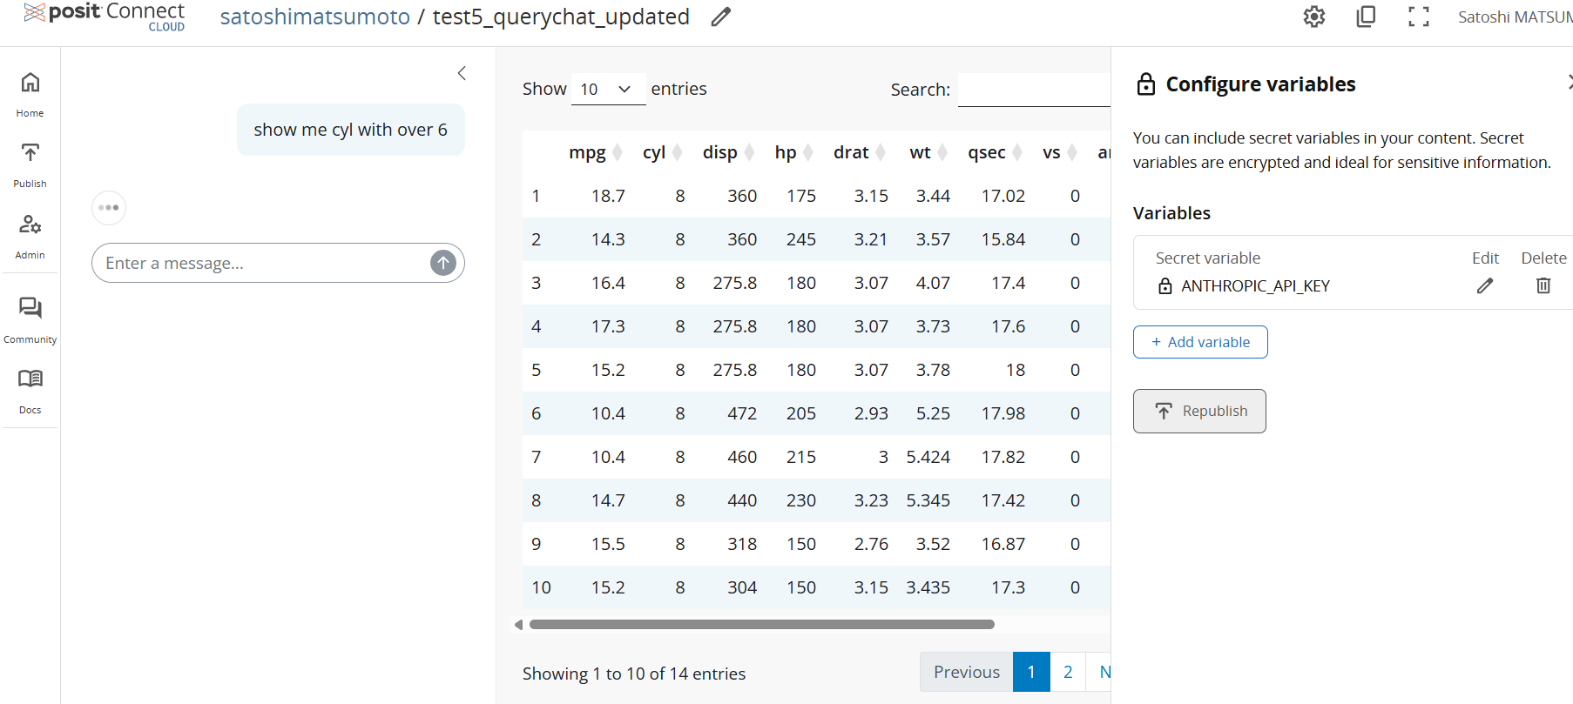1573x704 pixels.
Task: Go to page 2 of the table
Action: 1068,672
